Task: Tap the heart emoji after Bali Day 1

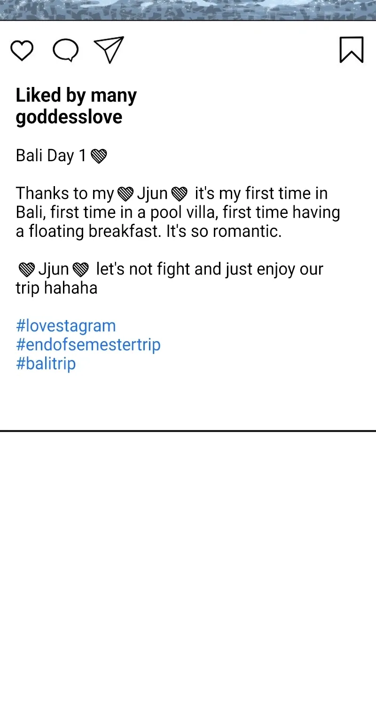Action: [x=99, y=156]
